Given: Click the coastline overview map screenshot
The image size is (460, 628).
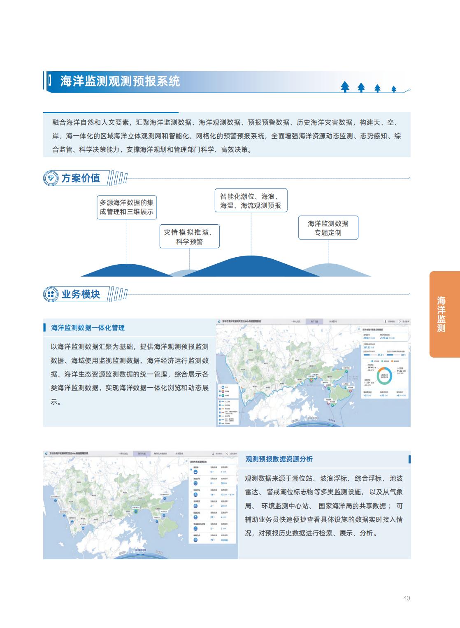Looking at the screenshot, I should tap(313, 372).
